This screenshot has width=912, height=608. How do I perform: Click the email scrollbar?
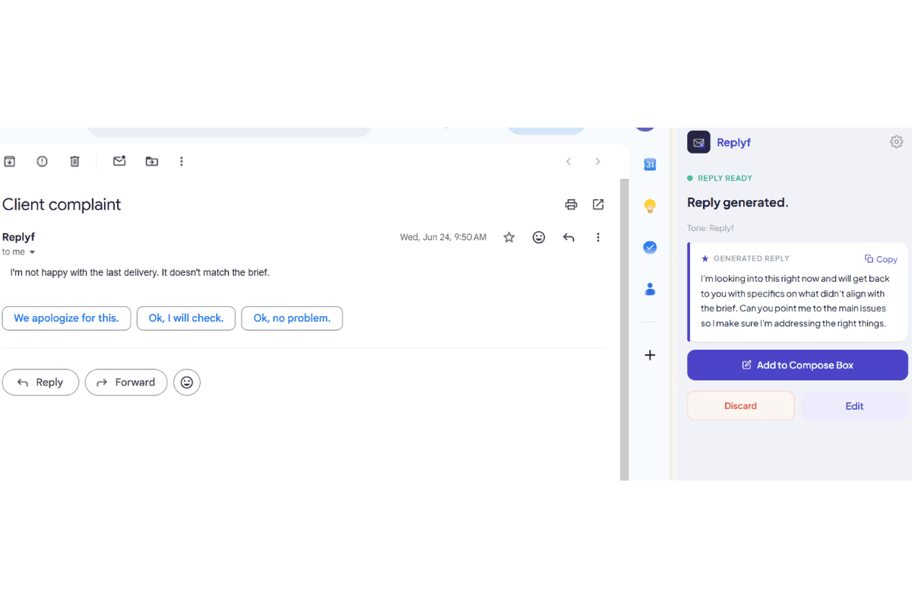click(x=625, y=330)
